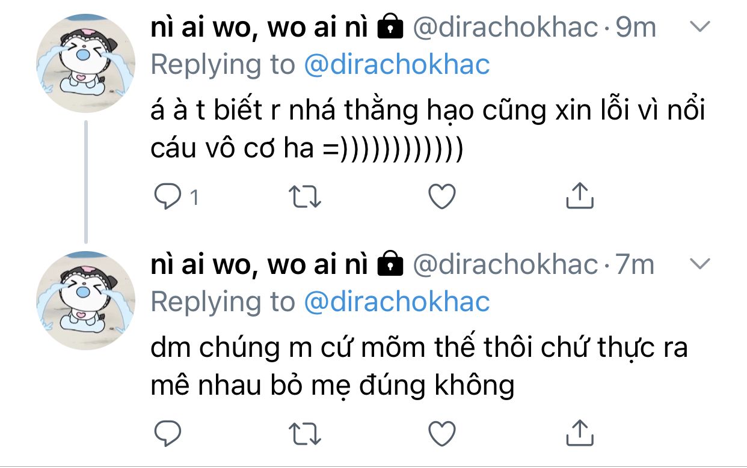Open the chevron menu on the 7m tweet
This screenshot has width=747, height=468.
(x=698, y=264)
